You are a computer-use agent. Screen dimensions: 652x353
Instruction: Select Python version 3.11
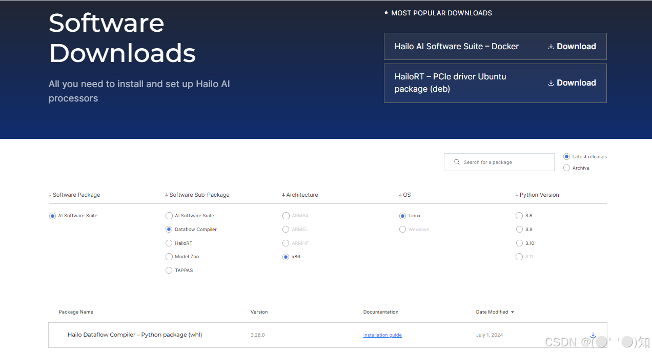pos(519,257)
